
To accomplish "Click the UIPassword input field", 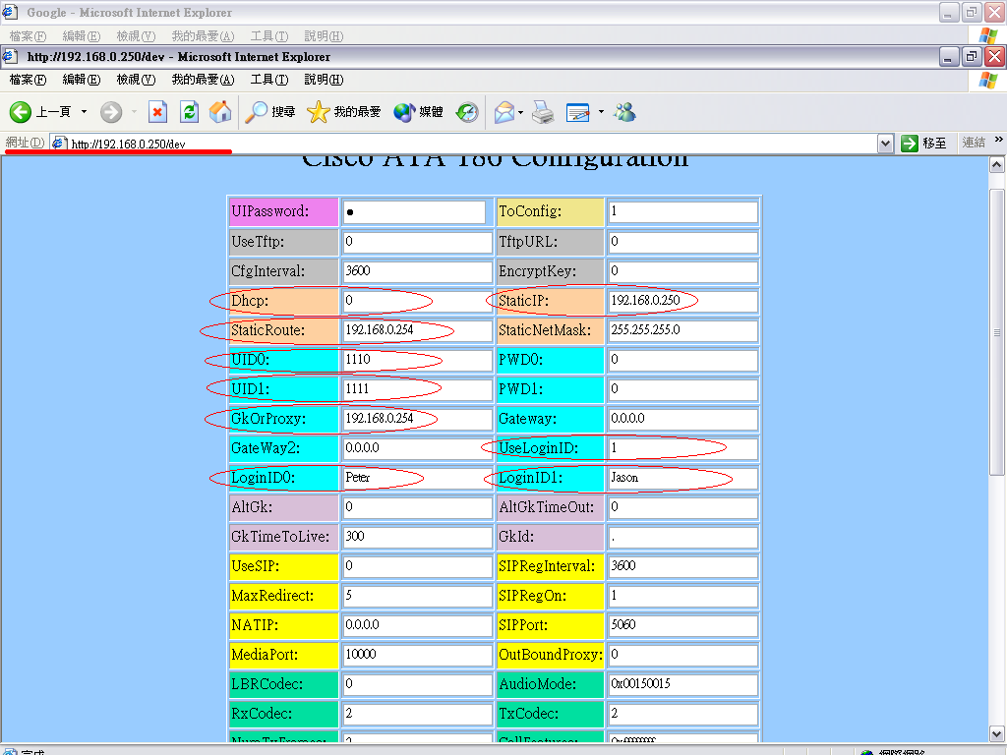I will coord(414,212).
